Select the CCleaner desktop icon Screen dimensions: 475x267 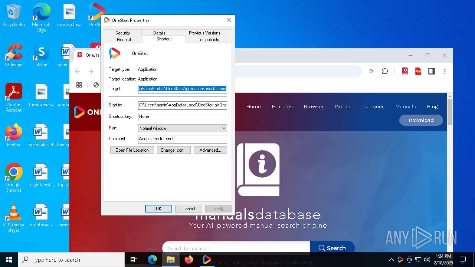[14, 55]
